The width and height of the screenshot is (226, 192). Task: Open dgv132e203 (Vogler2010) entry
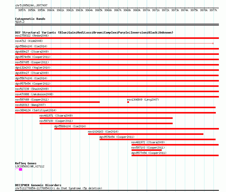(x=33, y=68)
